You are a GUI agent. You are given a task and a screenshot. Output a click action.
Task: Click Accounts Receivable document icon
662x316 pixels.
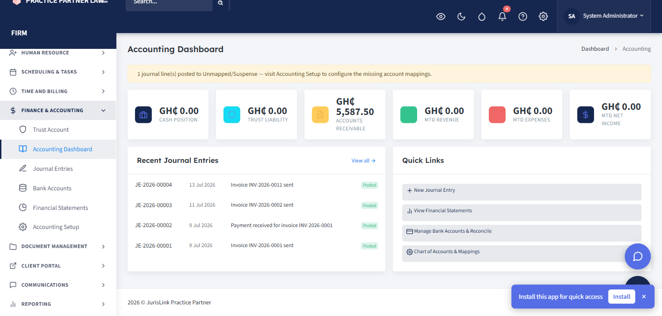(320, 115)
